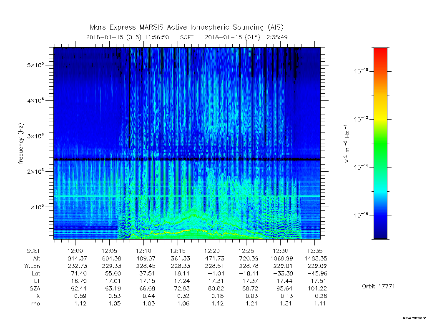Click the 2×10⁶ frequency tick label

click(x=35, y=171)
